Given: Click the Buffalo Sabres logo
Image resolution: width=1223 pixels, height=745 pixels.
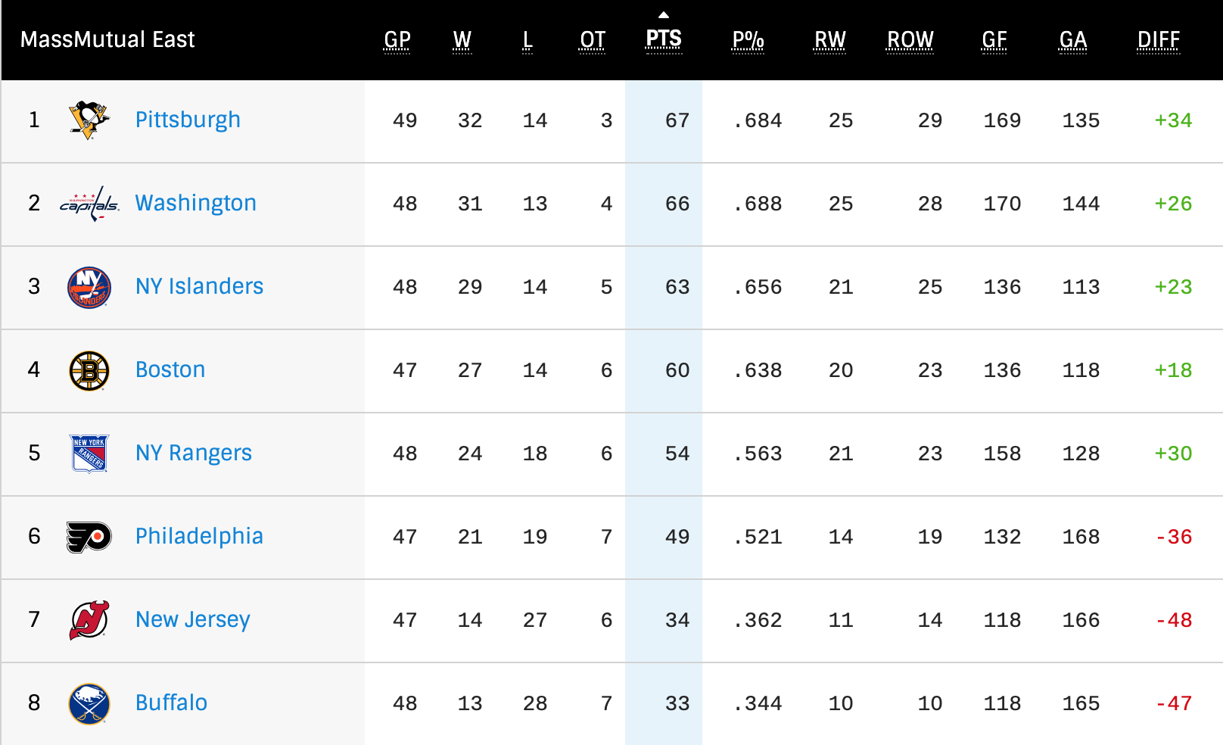Looking at the screenshot, I should point(89,703).
